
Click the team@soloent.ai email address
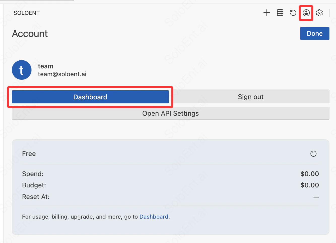(x=62, y=74)
